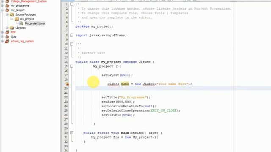Screen dimensions: 271x152
Task: Click 'My_project ()' constructor name on line 15
Action: (106, 66)
